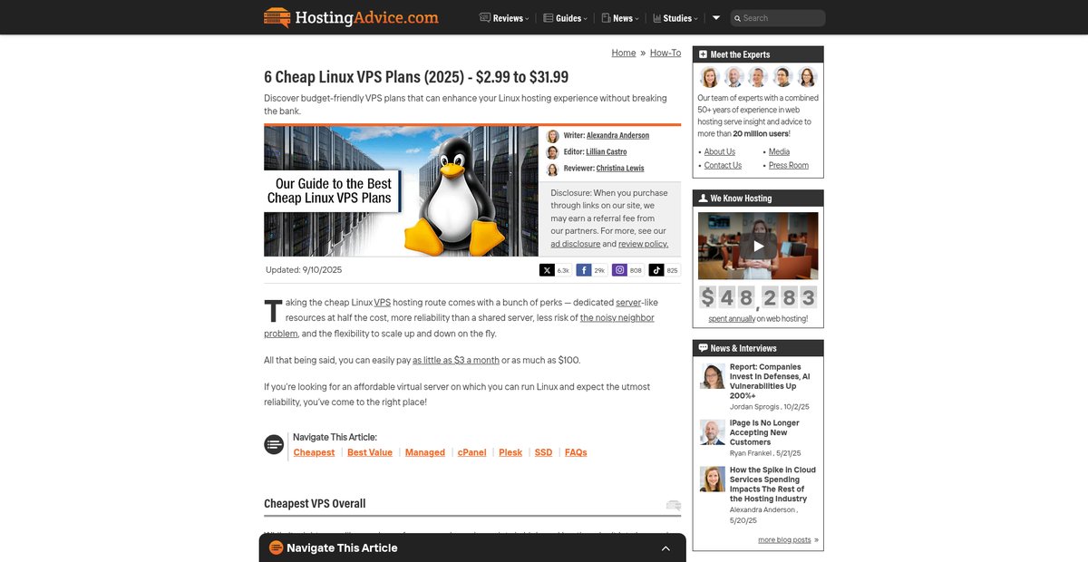The image size is (1088, 562).
Task: Expand the extra navigation dropdown arrow
Action: click(x=715, y=18)
